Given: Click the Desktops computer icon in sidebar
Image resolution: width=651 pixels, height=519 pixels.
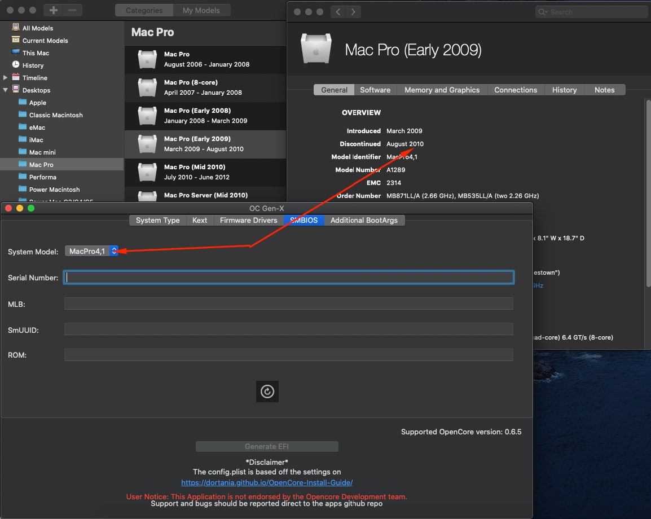Looking at the screenshot, I should 16,89.
